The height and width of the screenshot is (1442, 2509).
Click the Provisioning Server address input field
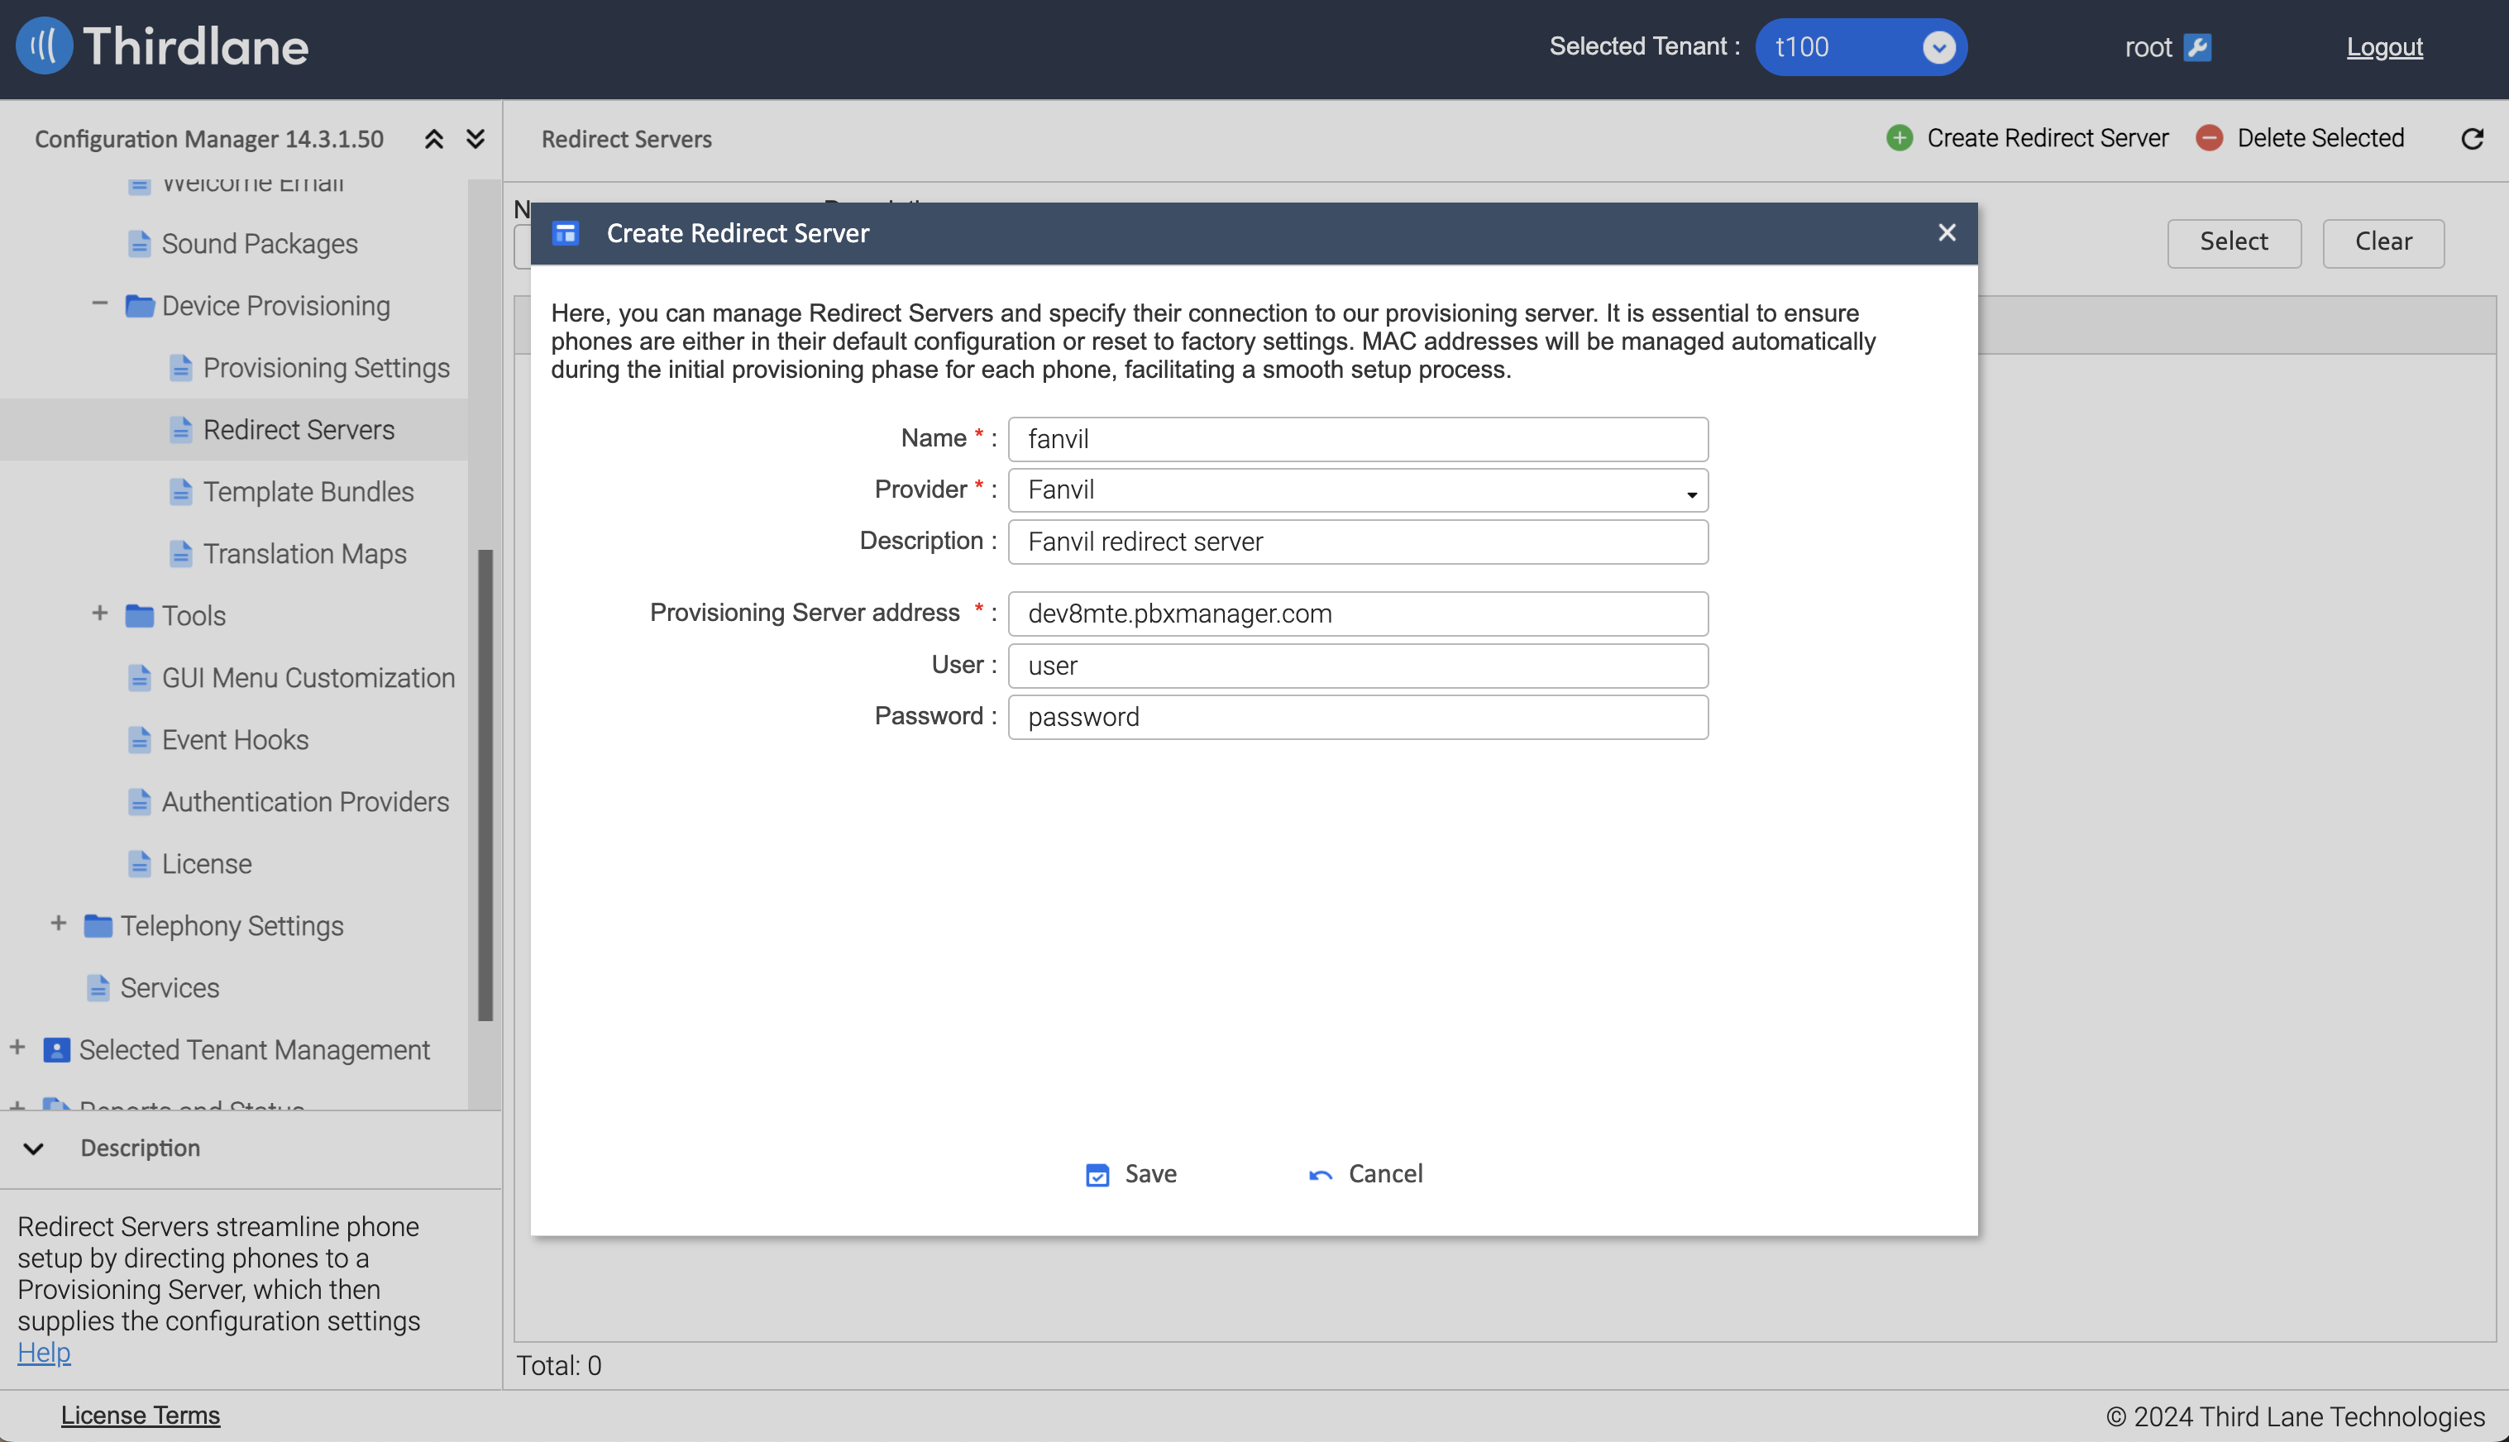(x=1358, y=614)
